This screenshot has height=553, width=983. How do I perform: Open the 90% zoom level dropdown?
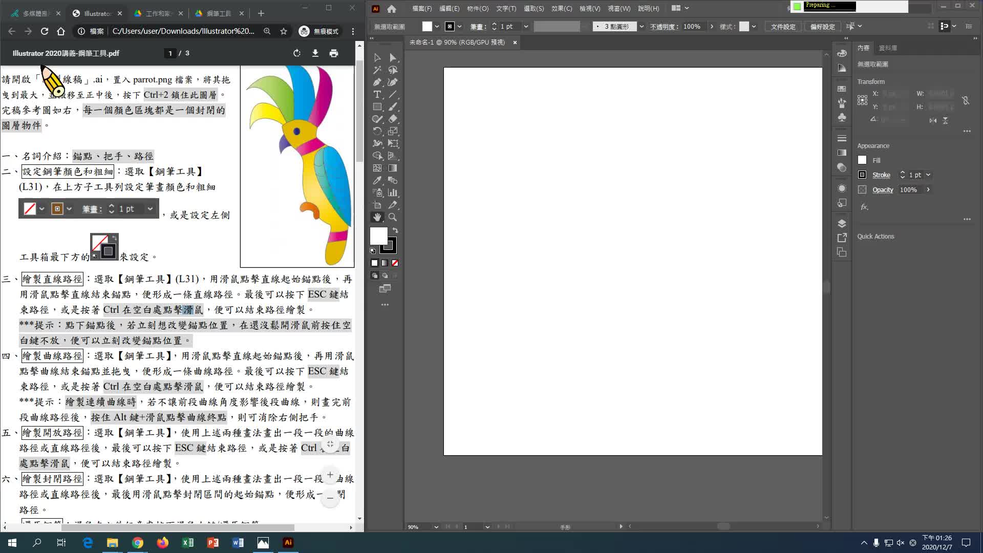[x=436, y=527]
